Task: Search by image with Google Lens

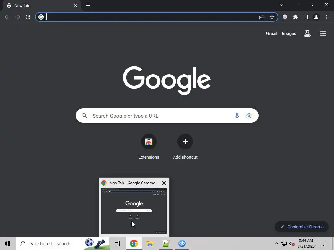Action: pos(249,116)
